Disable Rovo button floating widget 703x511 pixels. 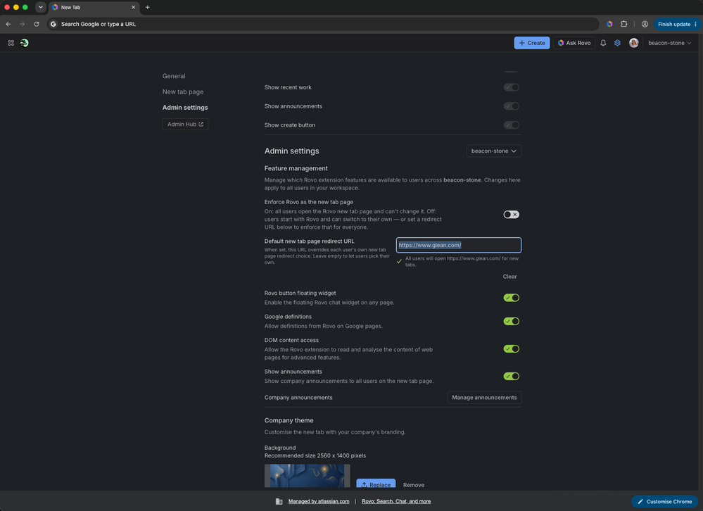point(511,298)
